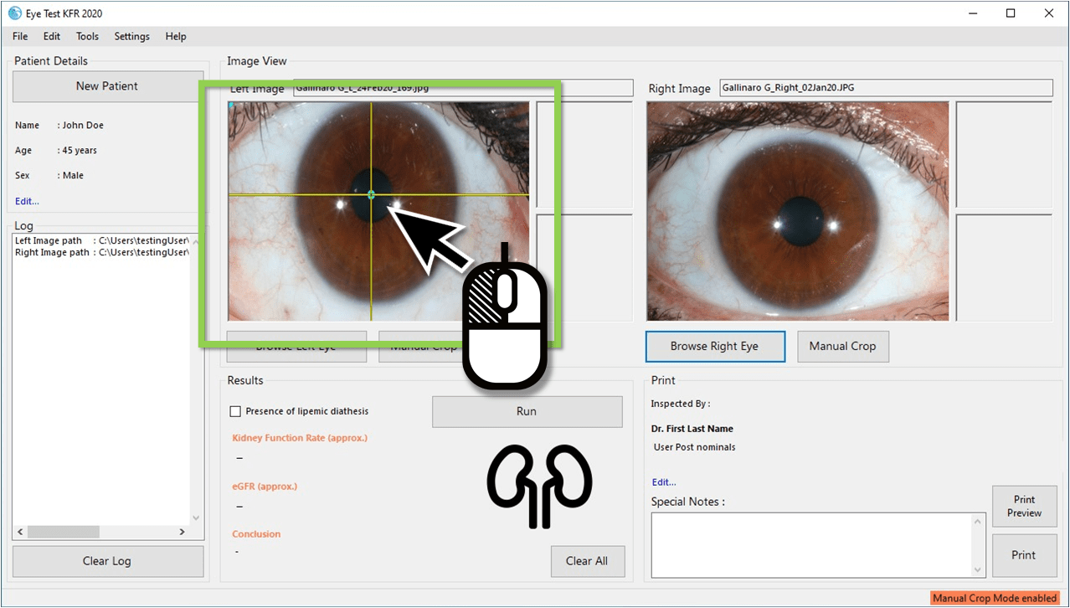Click Manual Crop for the right image
The height and width of the screenshot is (608, 1070).
coord(842,346)
